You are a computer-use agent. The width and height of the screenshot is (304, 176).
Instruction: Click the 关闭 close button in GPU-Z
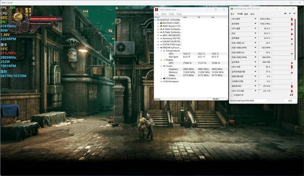point(290,101)
